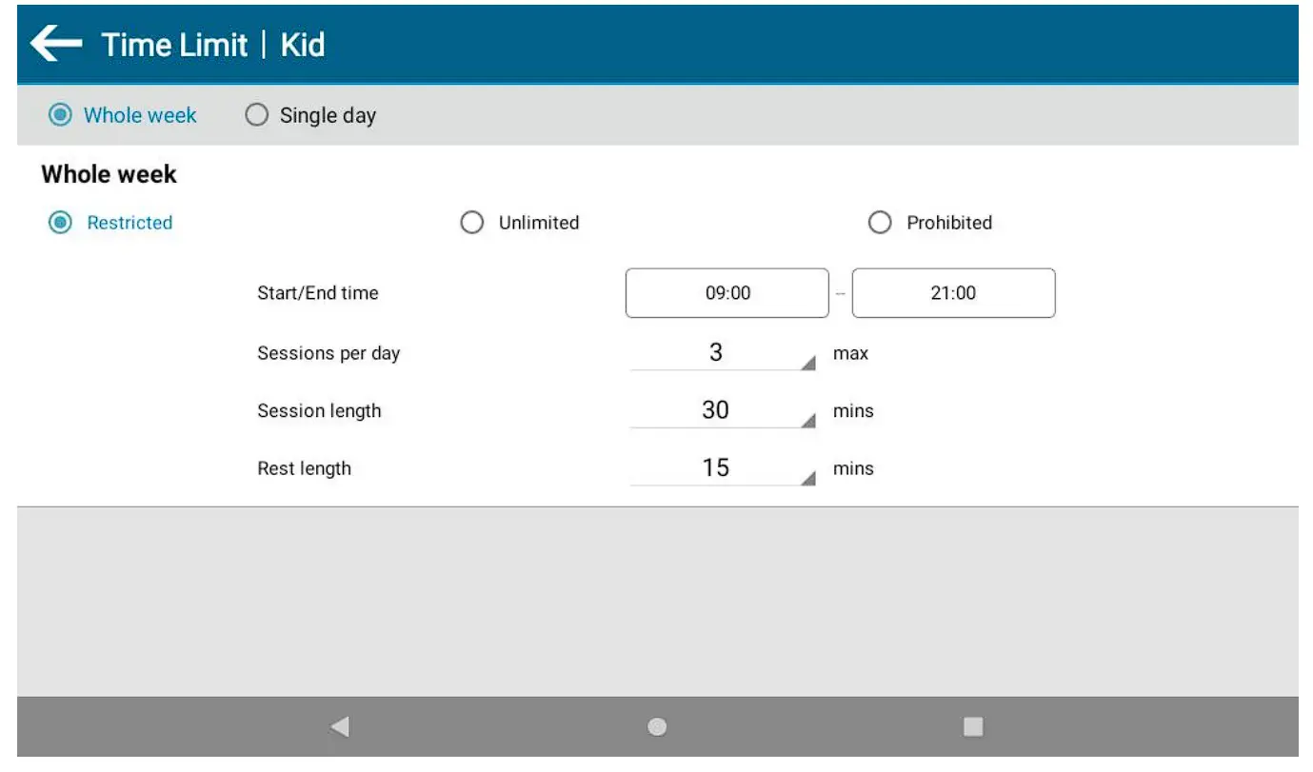Set the start time 09:00 field
This screenshot has width=1313, height=772.
(x=727, y=293)
